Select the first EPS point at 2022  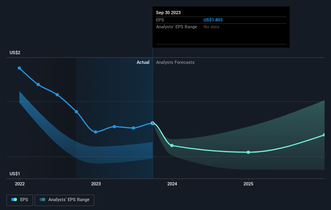(19, 68)
